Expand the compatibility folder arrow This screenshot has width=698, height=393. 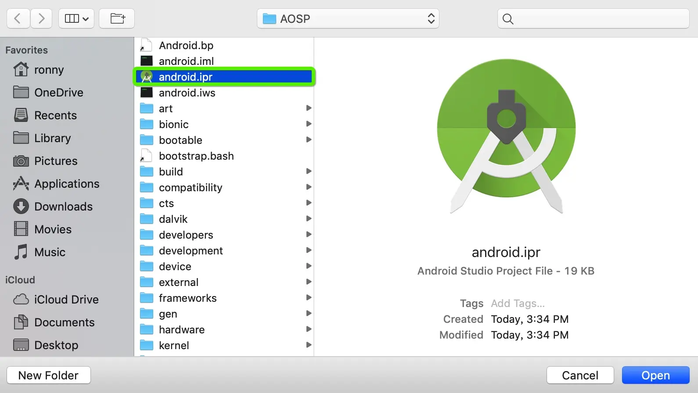tap(309, 187)
